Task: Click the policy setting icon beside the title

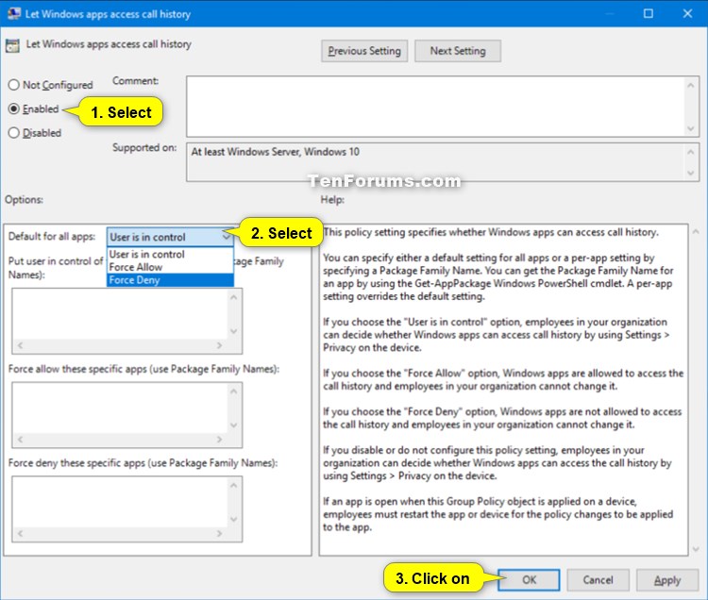Action: pos(12,45)
